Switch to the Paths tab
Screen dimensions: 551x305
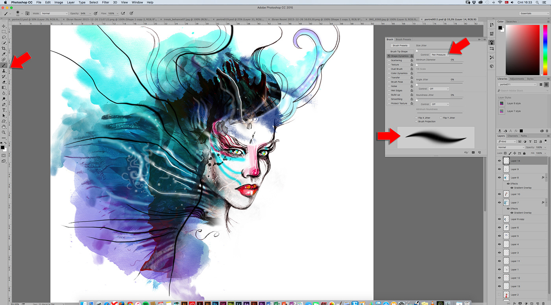tap(524, 136)
